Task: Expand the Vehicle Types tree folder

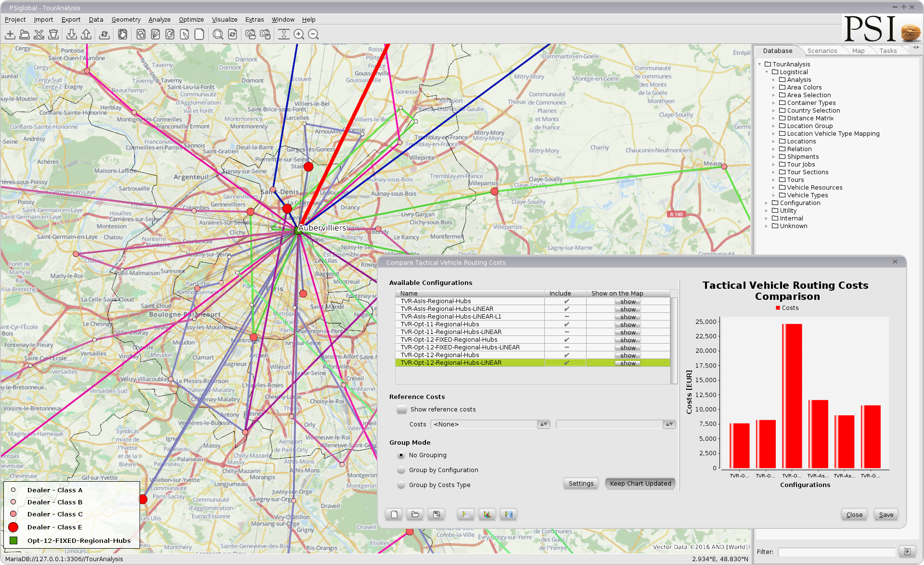Action: (x=774, y=195)
